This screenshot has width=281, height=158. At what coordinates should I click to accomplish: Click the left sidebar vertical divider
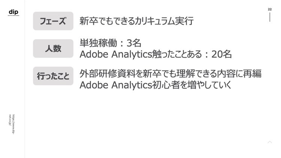point(25,79)
